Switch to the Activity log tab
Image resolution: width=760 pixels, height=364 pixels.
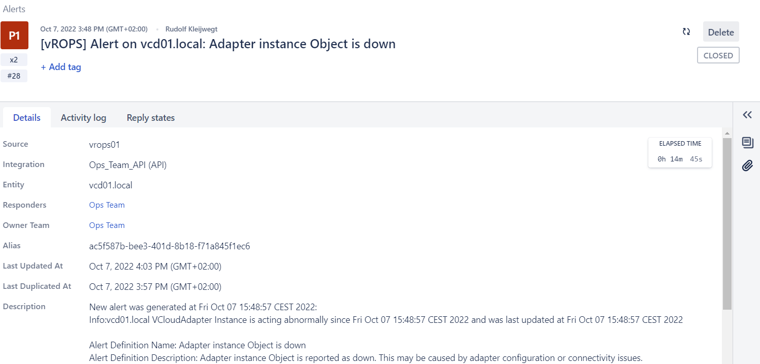tap(83, 117)
